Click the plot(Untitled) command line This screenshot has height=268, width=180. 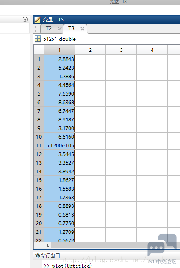pos(72,266)
